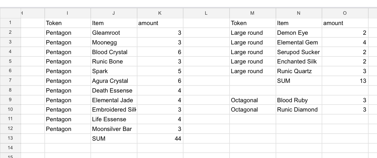The height and width of the screenshot is (158, 377).
Task: Select the Gleamroot cell
Action: click(x=113, y=33)
